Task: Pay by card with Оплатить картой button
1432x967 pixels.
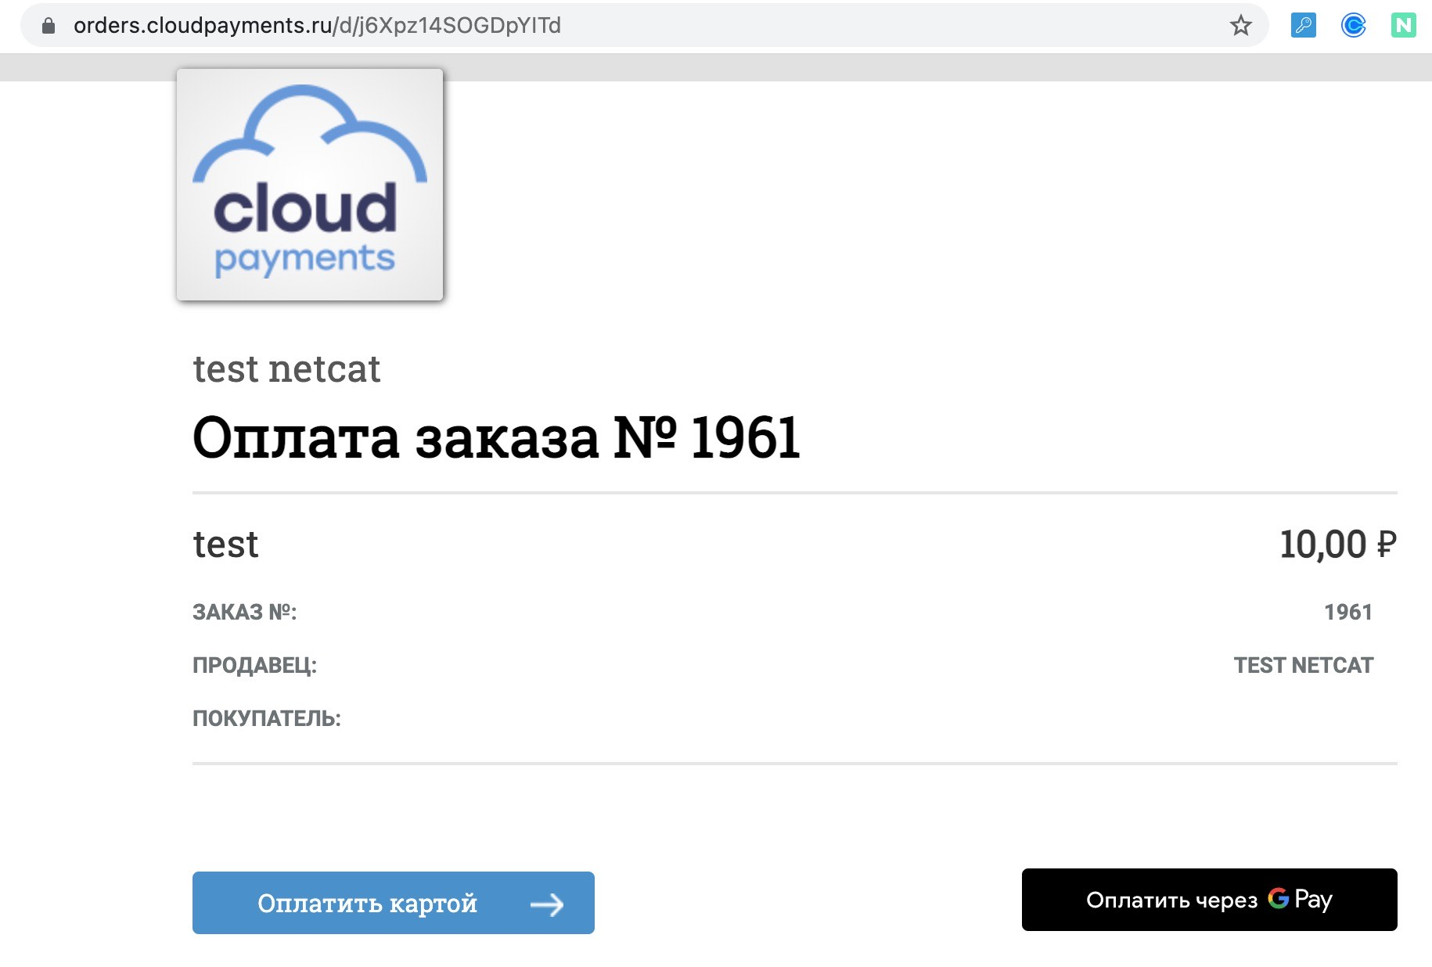Action: tap(394, 903)
